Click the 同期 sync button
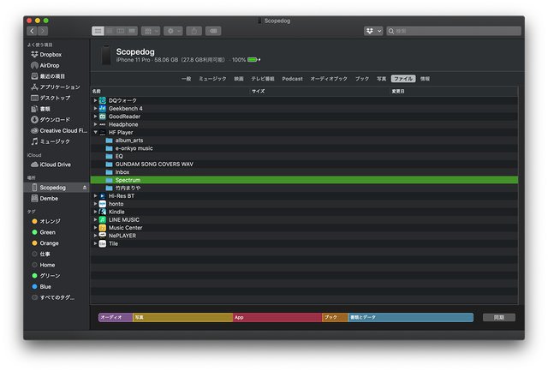 click(498, 317)
